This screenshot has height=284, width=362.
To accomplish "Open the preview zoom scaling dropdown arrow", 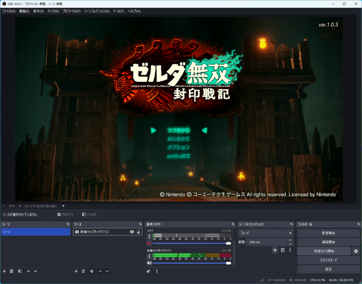I will [x=63, y=206].
